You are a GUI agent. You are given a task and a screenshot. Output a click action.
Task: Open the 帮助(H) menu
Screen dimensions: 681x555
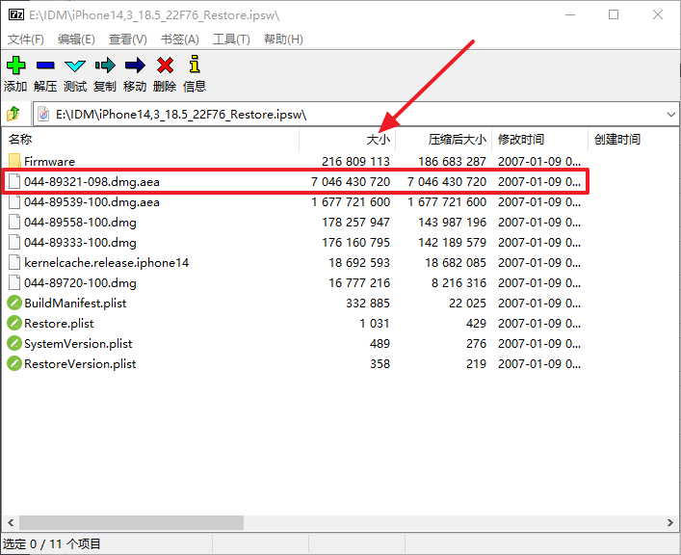[x=283, y=40]
